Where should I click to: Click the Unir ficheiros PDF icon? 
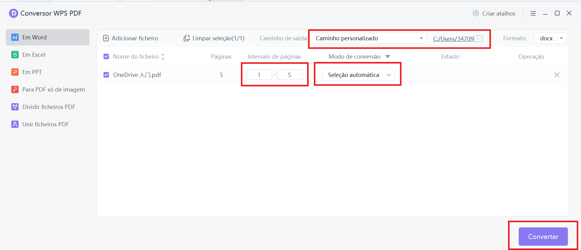click(x=15, y=124)
